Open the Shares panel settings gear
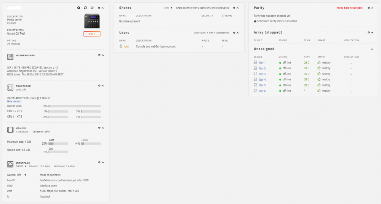 [x=234, y=8]
